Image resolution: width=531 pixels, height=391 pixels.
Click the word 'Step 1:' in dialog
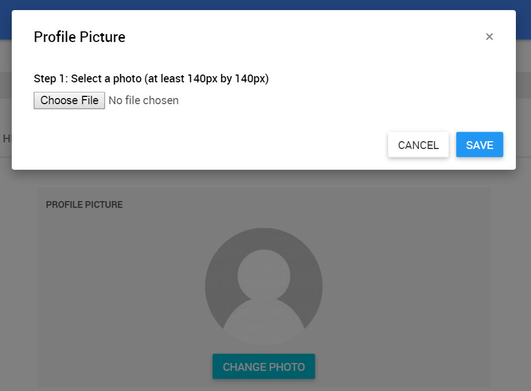point(50,78)
